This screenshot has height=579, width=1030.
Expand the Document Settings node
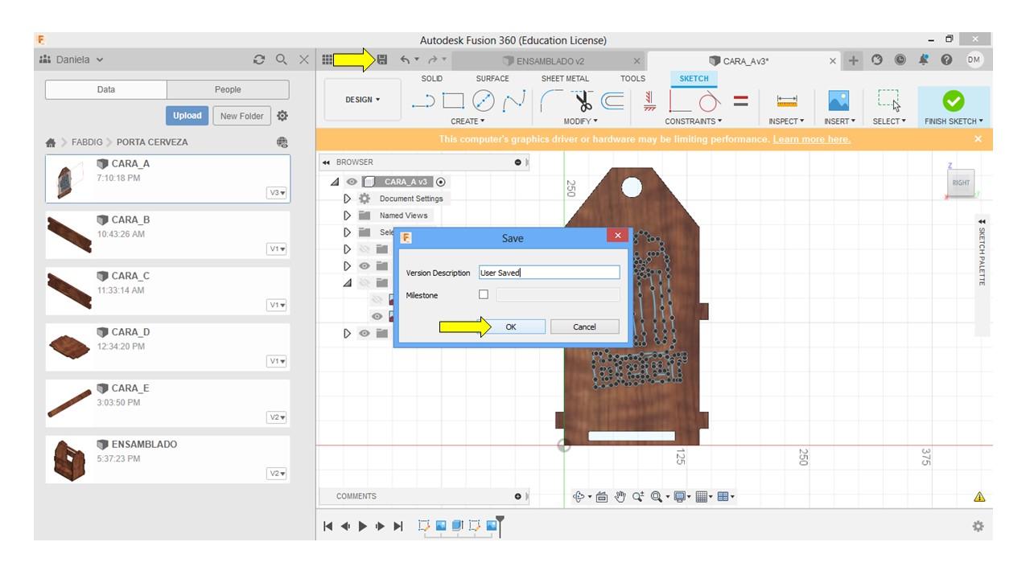click(348, 199)
